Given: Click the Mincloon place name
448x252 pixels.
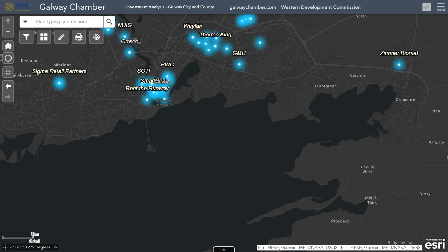Looking at the screenshot, I should [x=63, y=65].
